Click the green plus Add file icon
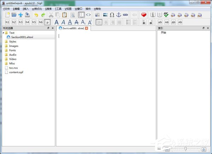Screen dimensions: 212x154 (x=20, y=15)
